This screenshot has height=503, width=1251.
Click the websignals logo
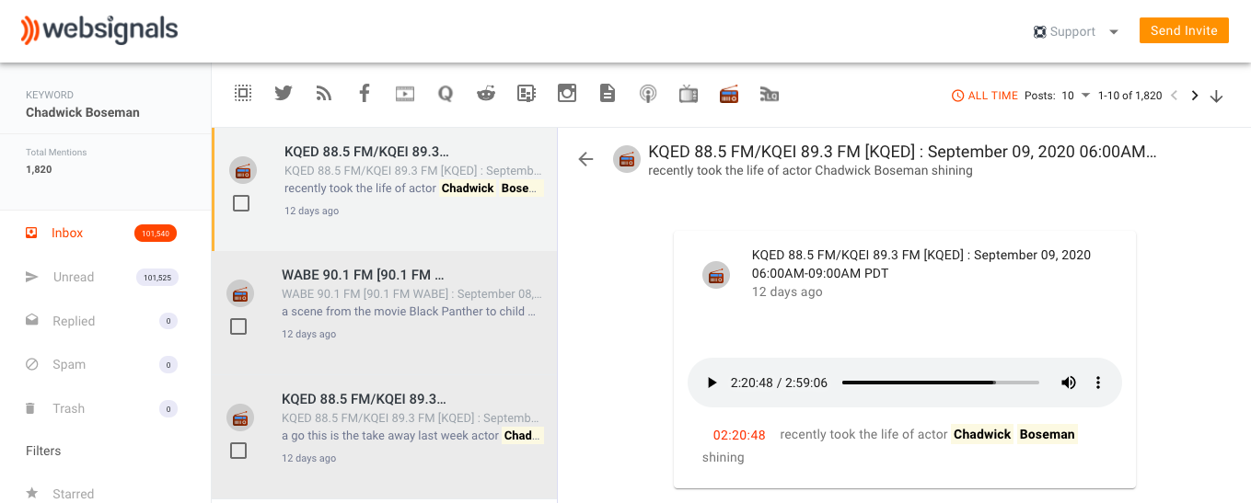98,29
